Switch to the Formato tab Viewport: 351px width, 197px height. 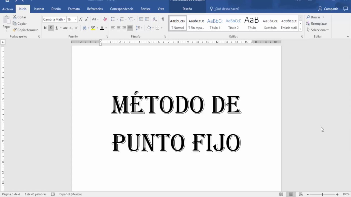point(74,9)
